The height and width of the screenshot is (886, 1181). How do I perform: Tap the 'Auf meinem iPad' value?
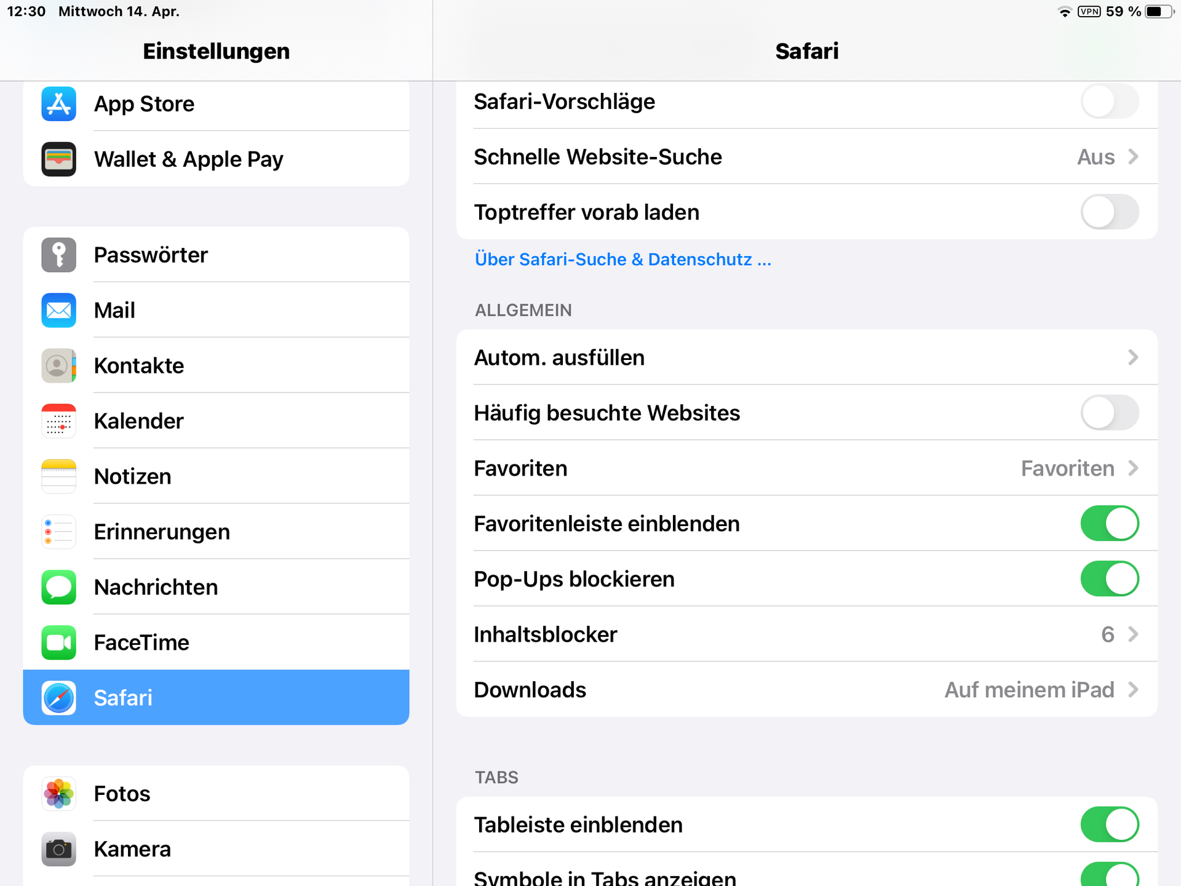1029,690
